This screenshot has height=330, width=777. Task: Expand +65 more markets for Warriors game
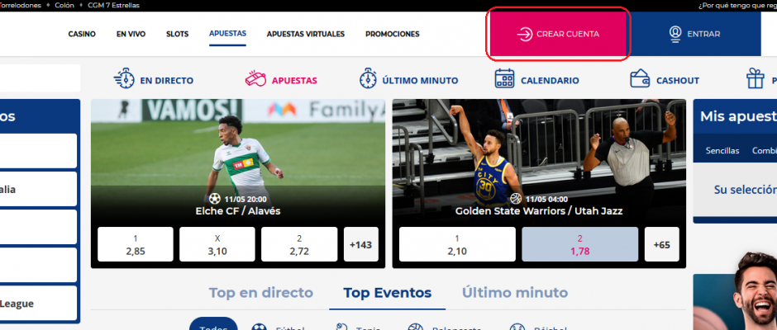tap(661, 244)
